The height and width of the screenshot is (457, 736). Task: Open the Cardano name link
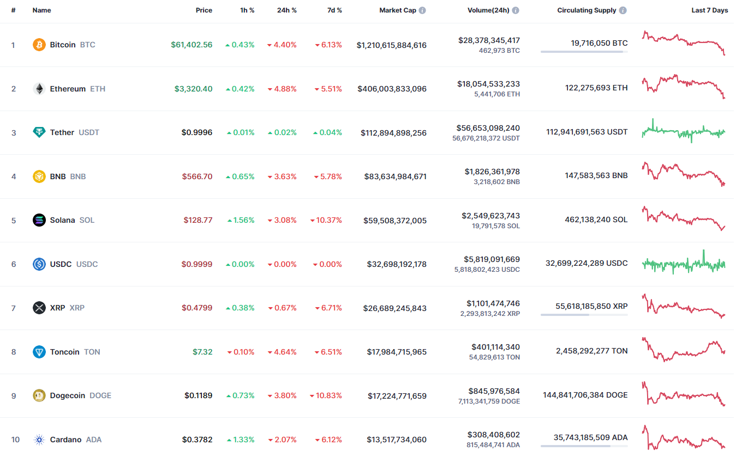(x=65, y=440)
